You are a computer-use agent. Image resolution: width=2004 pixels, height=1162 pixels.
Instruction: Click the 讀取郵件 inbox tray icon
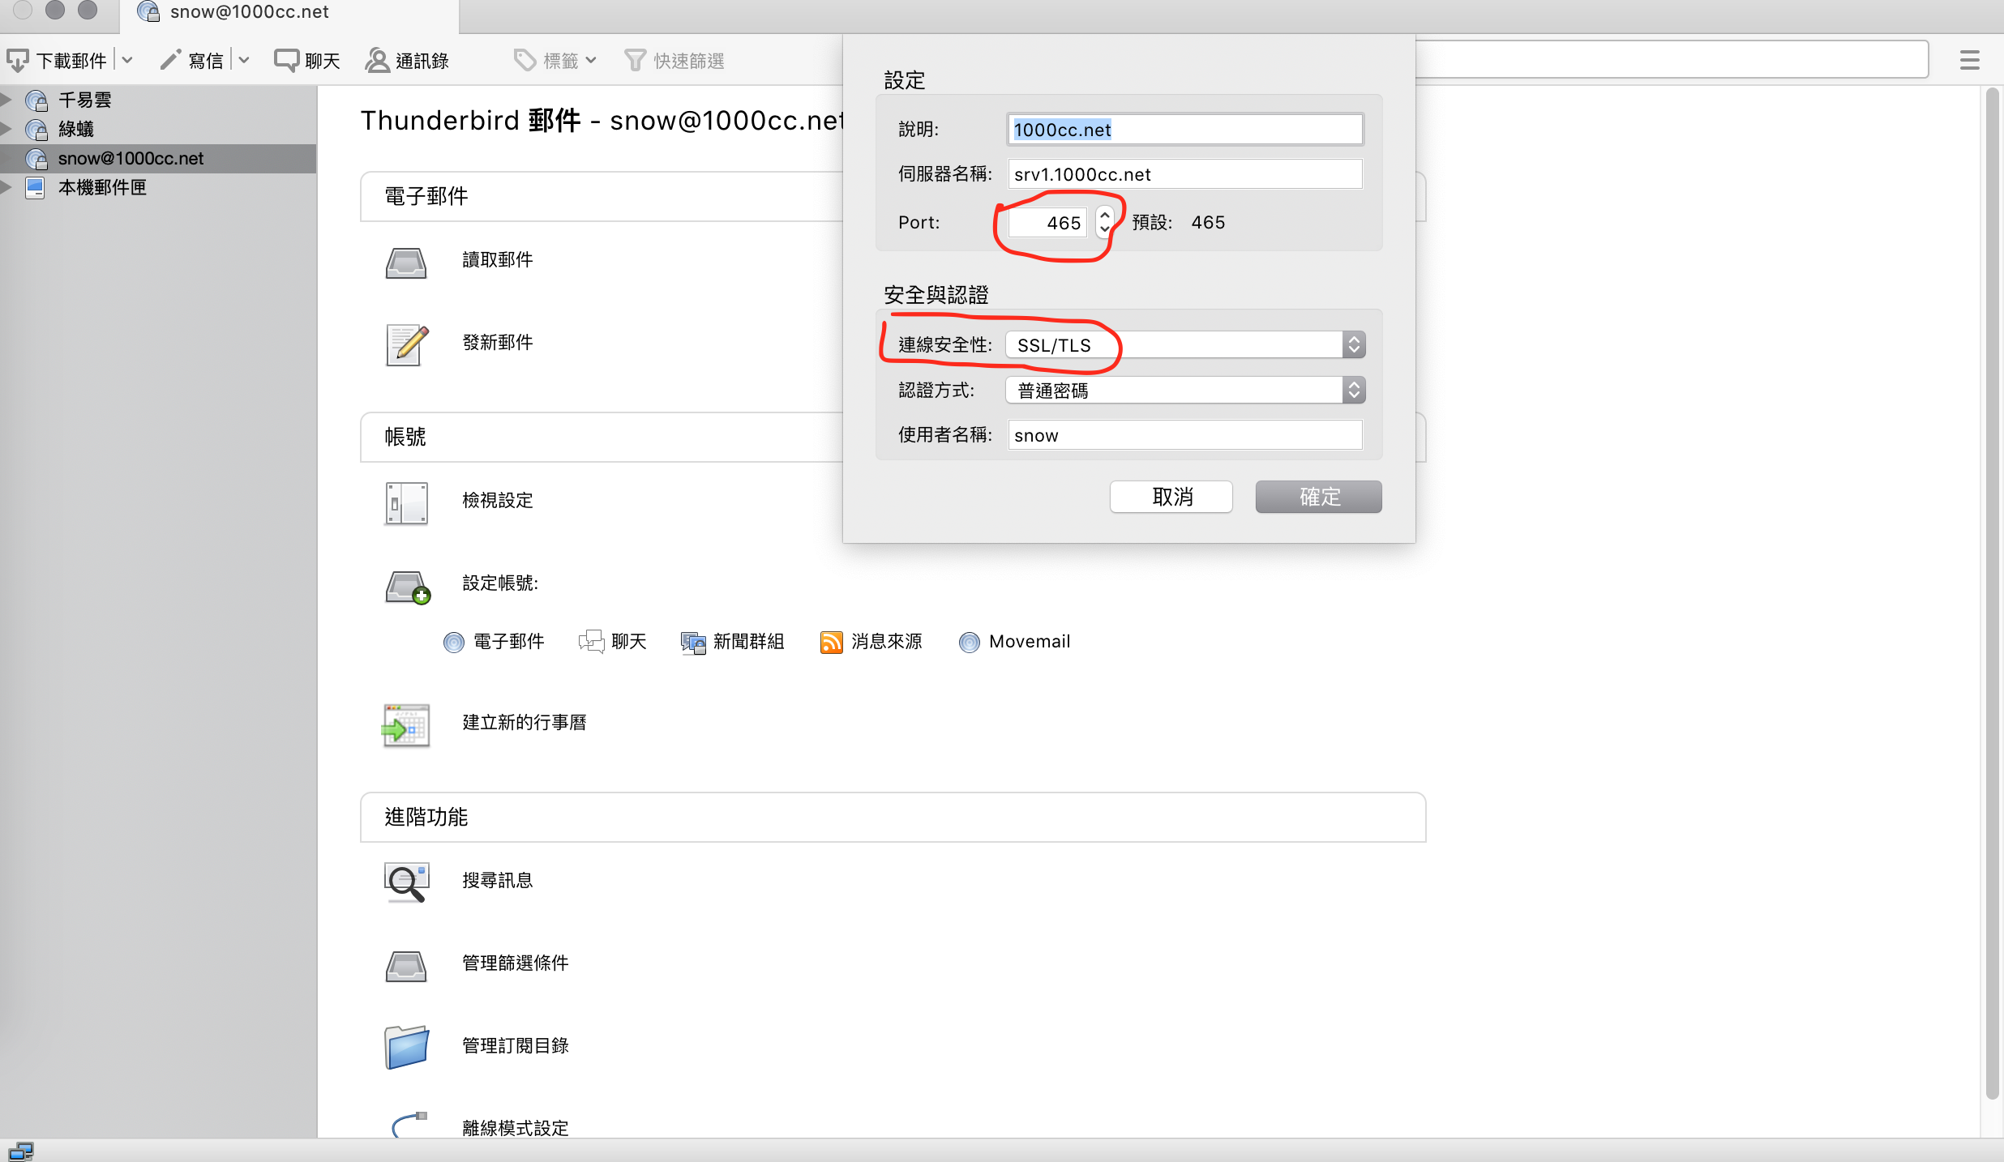point(406,263)
